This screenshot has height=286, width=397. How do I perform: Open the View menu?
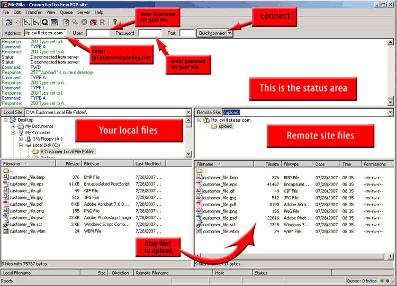(51, 12)
